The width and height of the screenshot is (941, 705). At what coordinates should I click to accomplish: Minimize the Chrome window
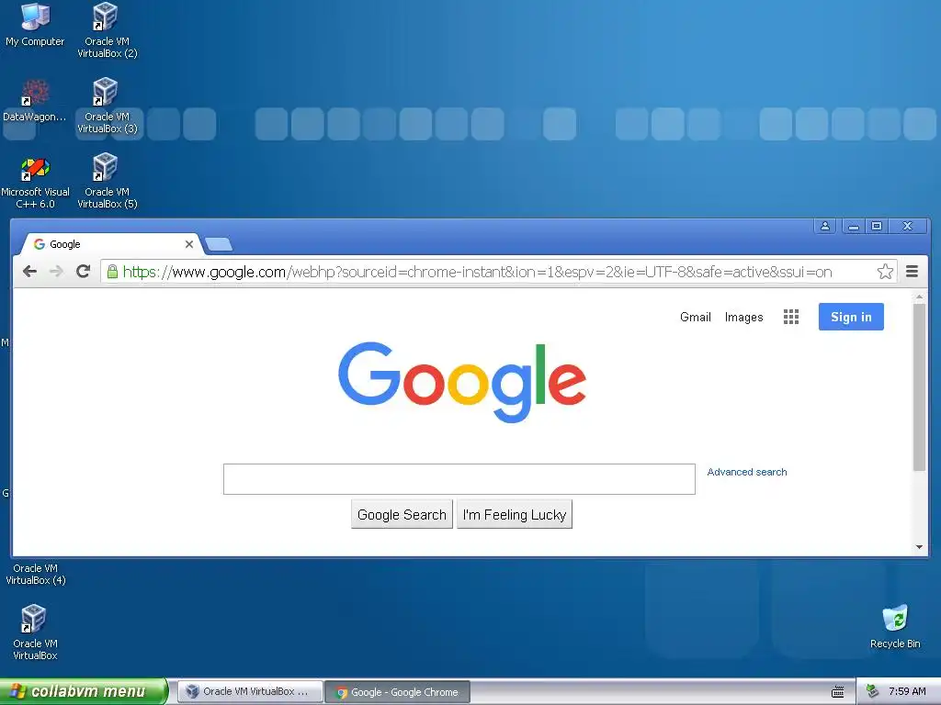tap(854, 226)
